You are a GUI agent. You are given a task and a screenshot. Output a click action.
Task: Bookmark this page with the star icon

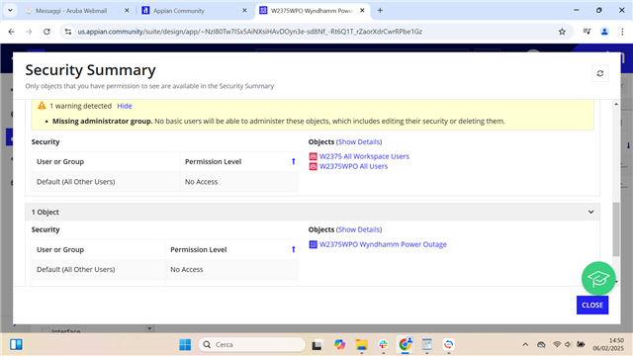(x=562, y=32)
